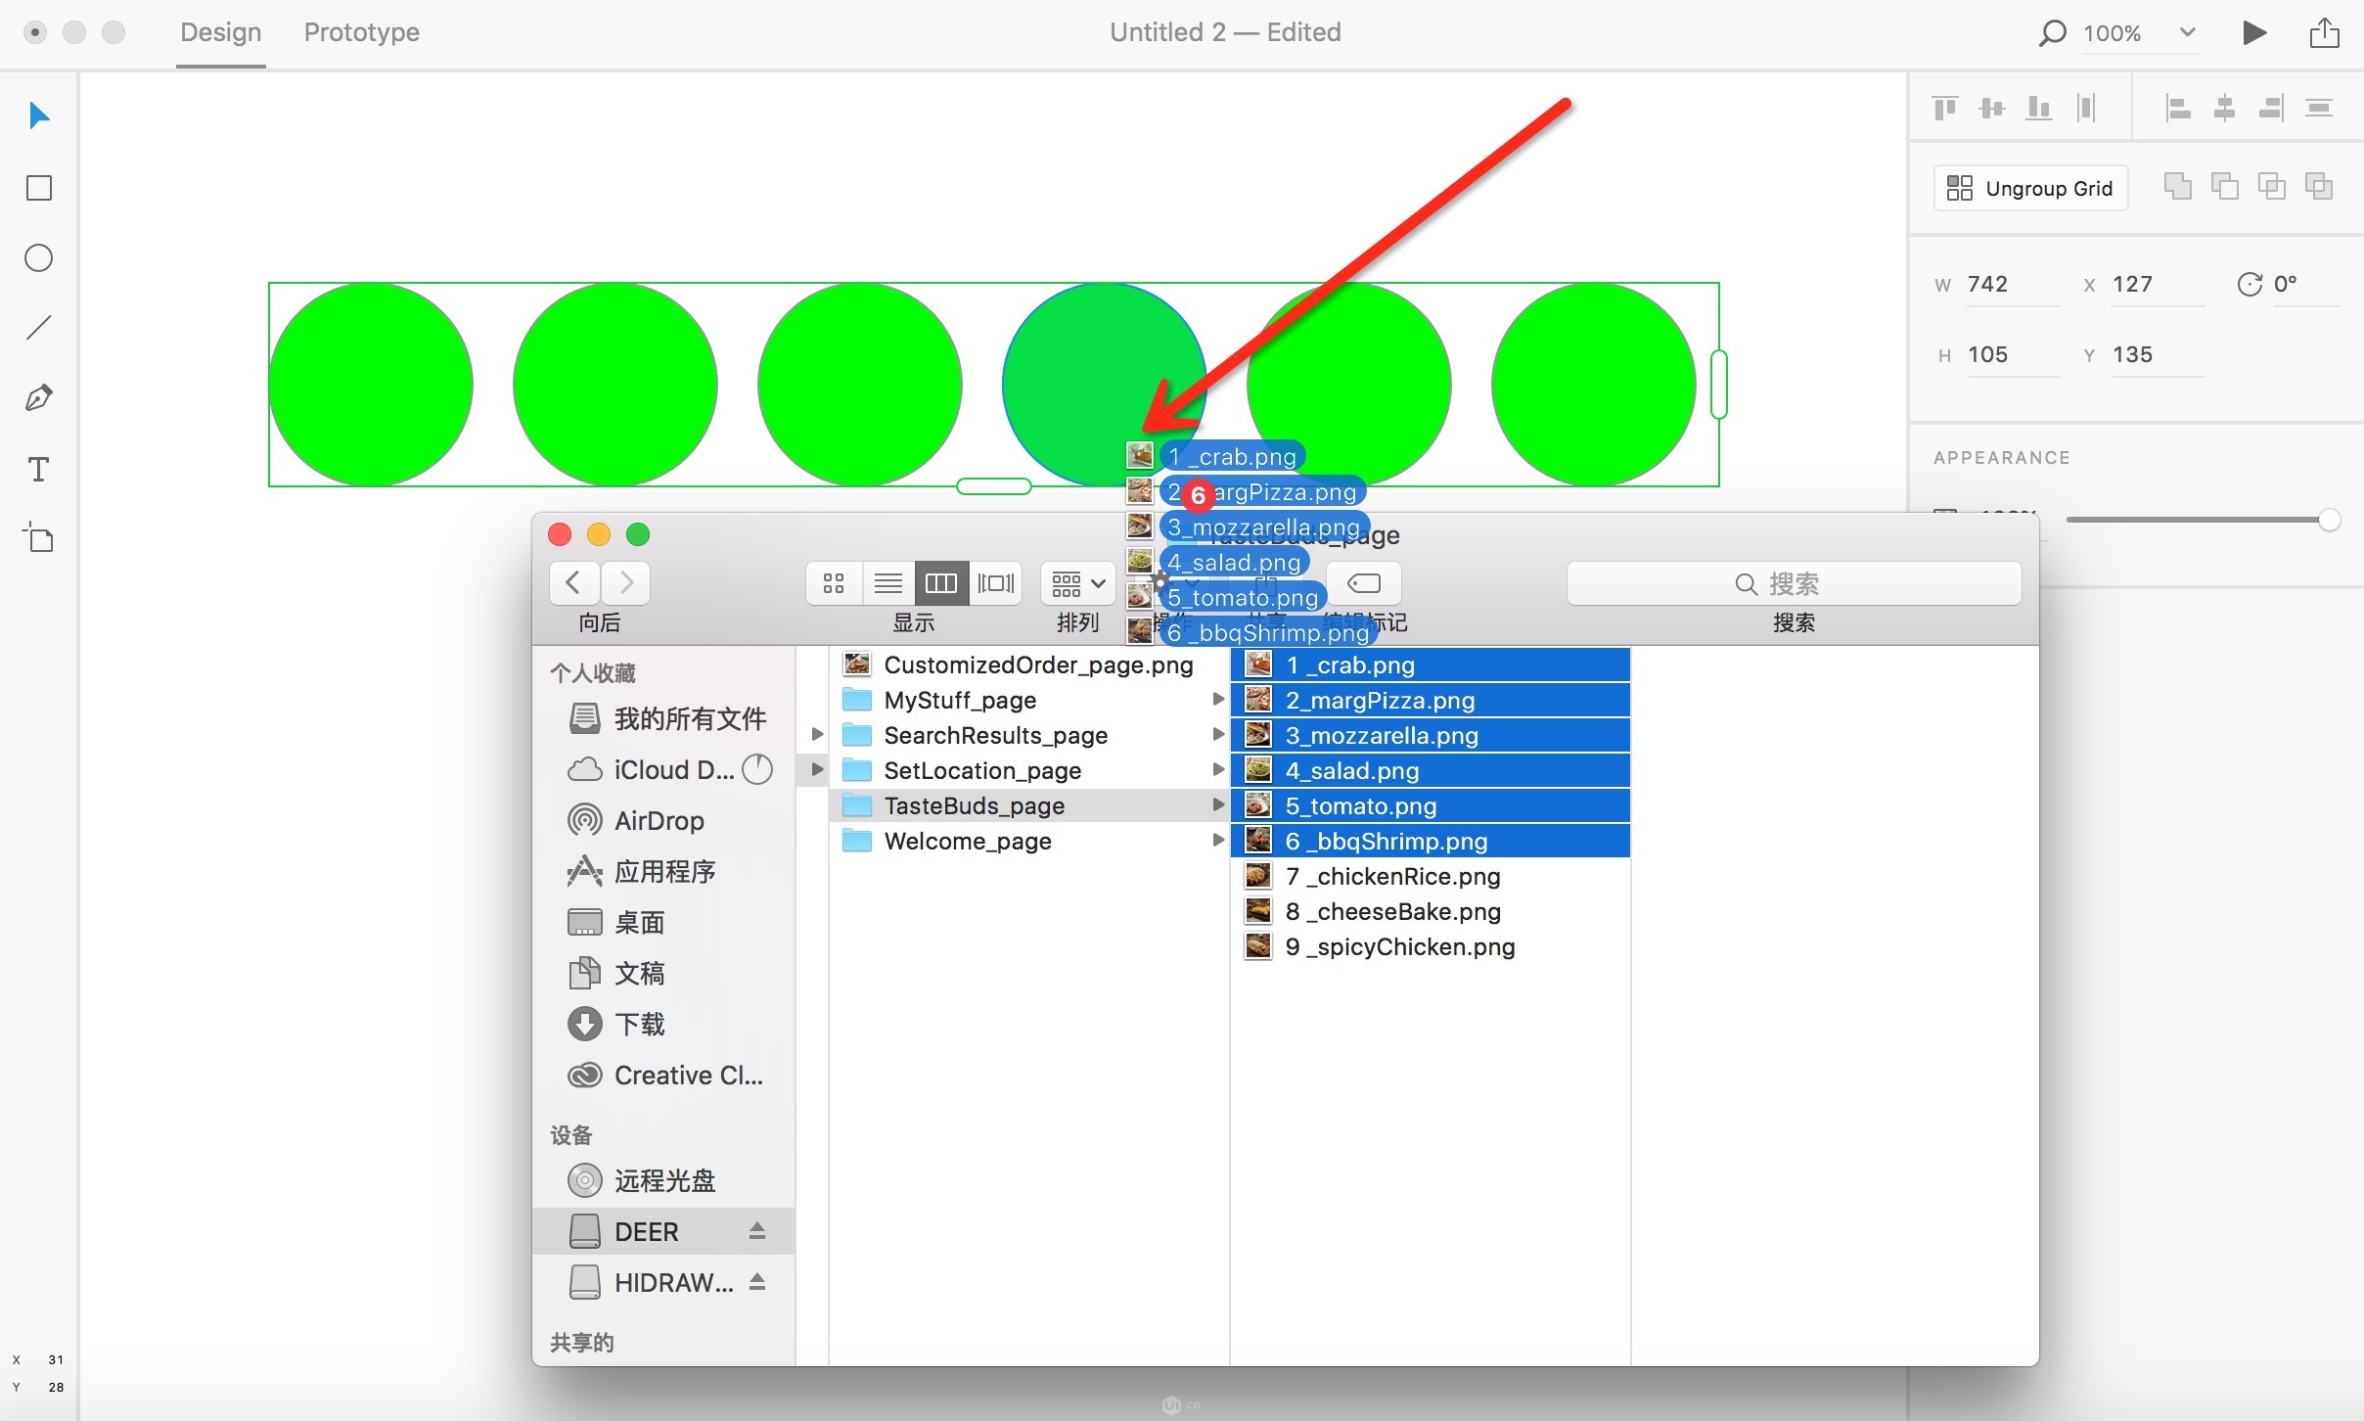Click the Share export icon

[2324, 33]
